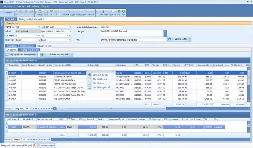This screenshot has width=253, height=148.
Task: Select Tổng hợp NVL thay thế sub-tab
Action: pyautogui.click(x=29, y=50)
